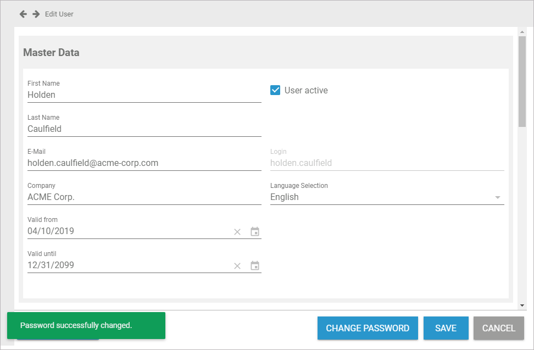
Task: Open the Valid until calendar picker
Action: tap(255, 266)
